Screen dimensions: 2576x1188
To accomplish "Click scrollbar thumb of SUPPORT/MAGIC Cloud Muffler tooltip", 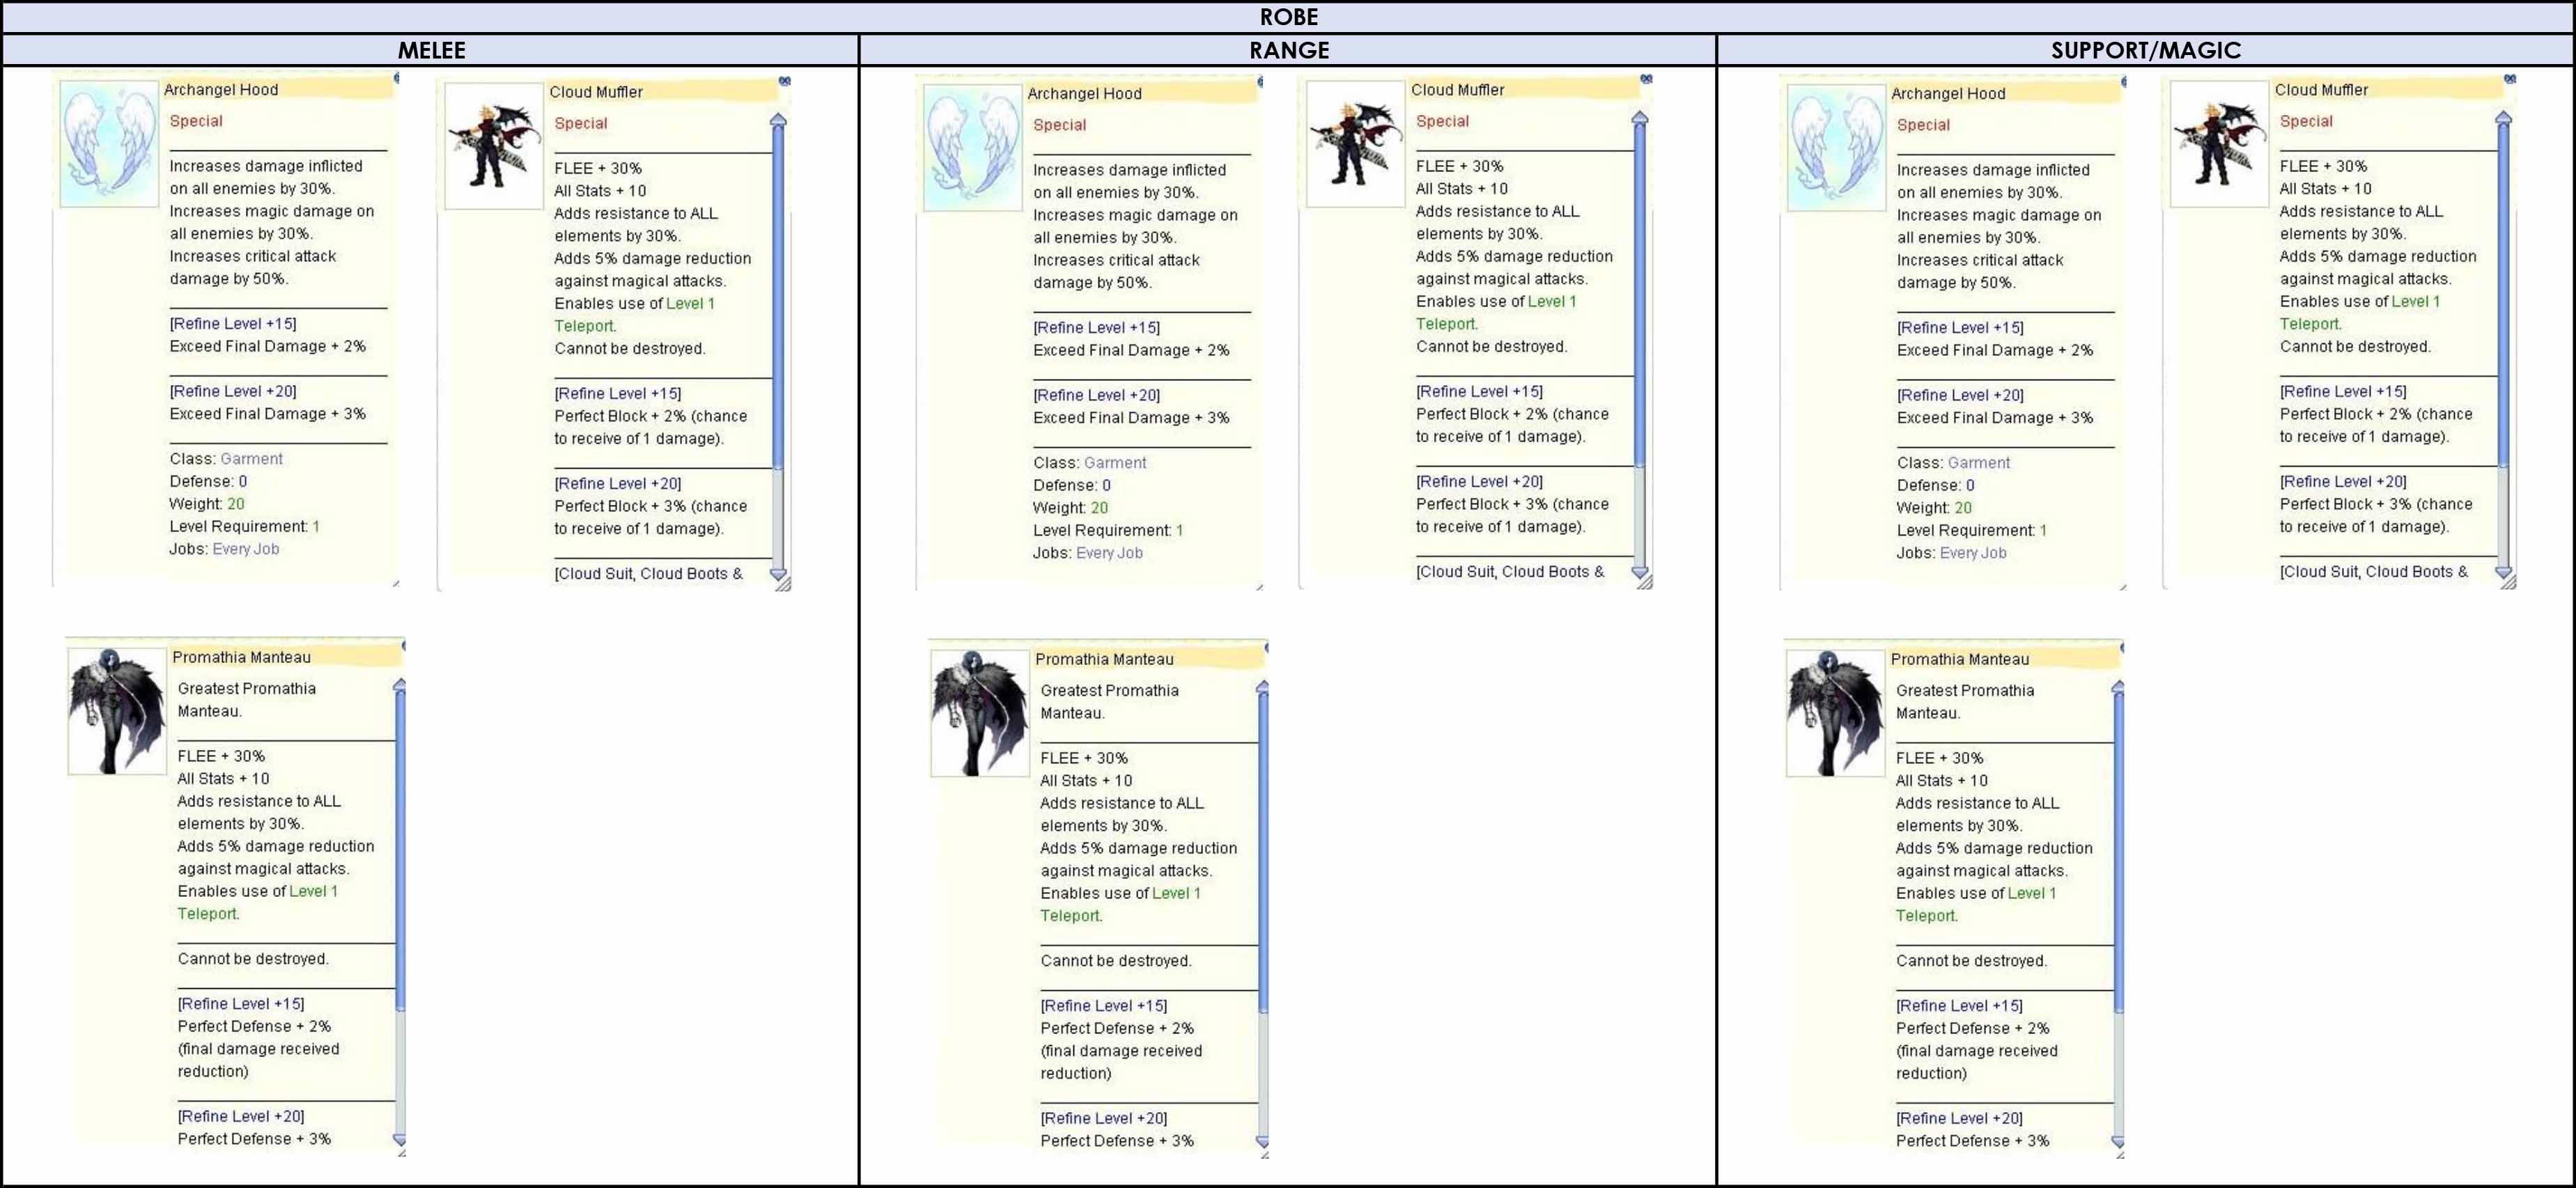I will tap(2504, 295).
